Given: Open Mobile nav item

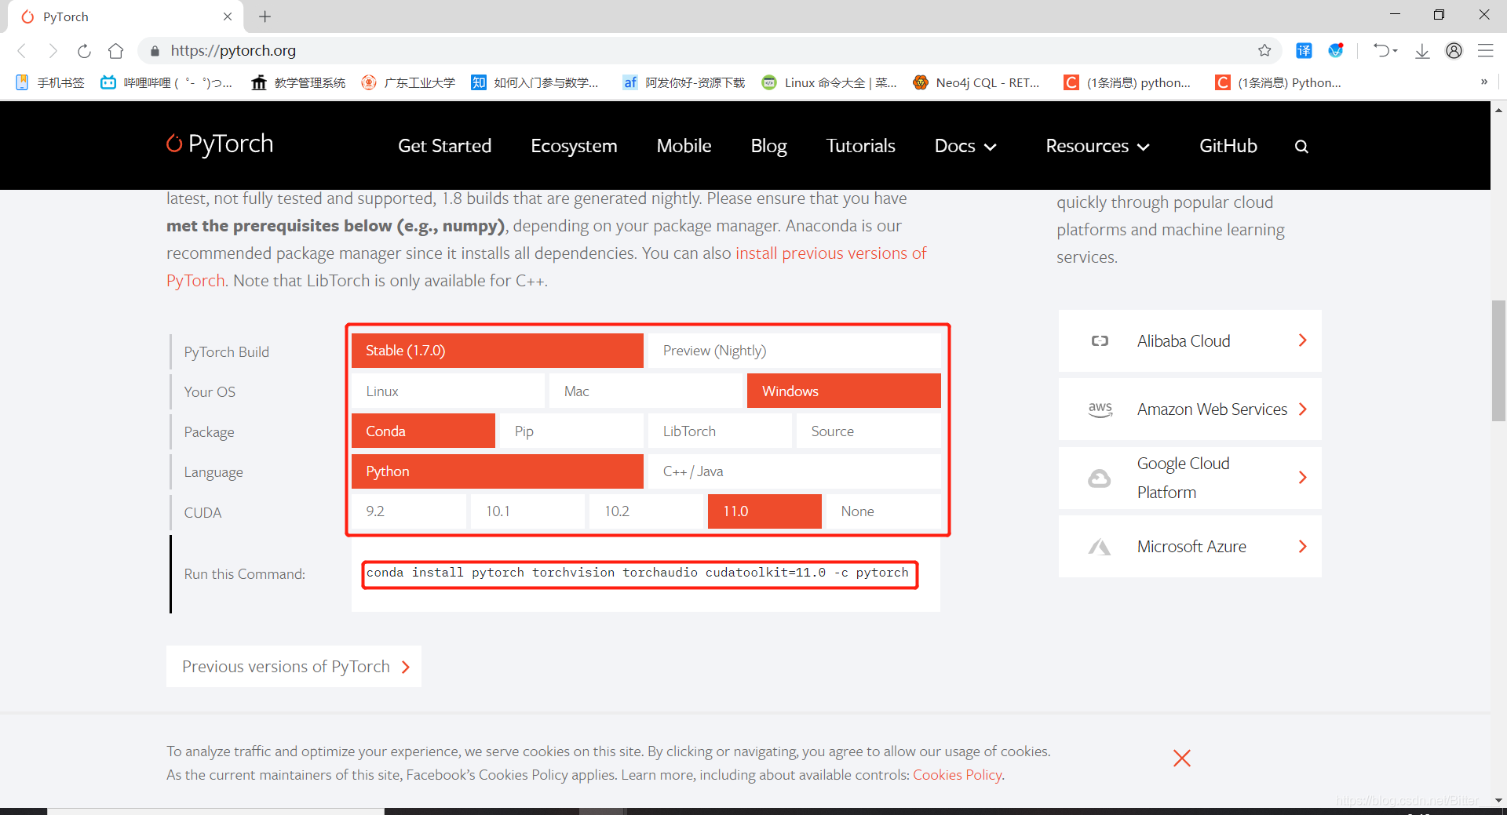Looking at the screenshot, I should 684,146.
